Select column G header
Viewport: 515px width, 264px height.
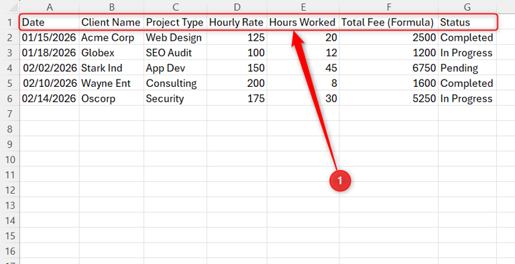(467, 7)
